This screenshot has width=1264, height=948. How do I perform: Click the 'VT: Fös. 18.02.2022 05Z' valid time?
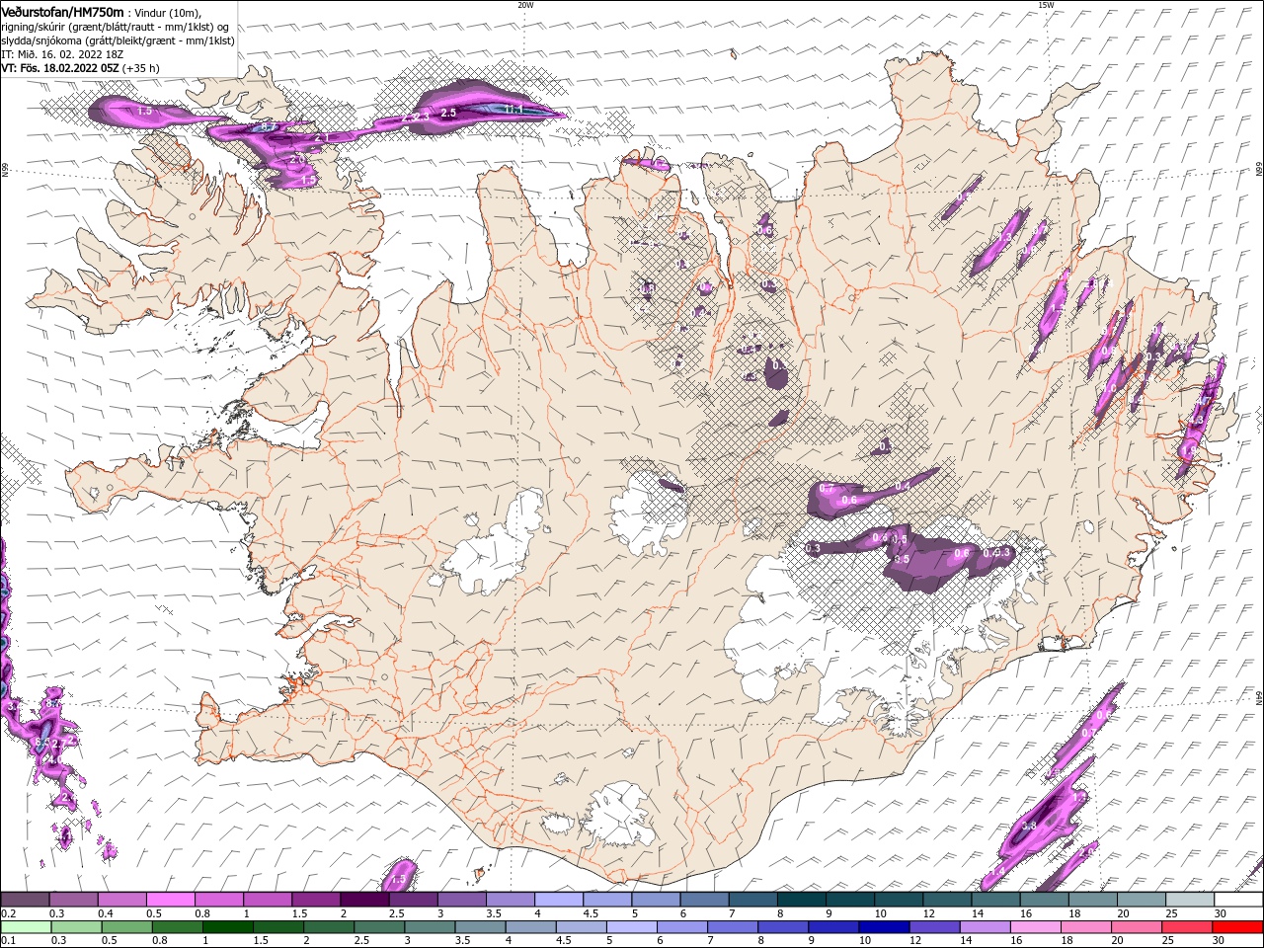click(60, 68)
